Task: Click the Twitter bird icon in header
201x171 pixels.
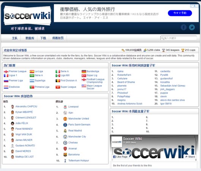Action: [x=192, y=27]
